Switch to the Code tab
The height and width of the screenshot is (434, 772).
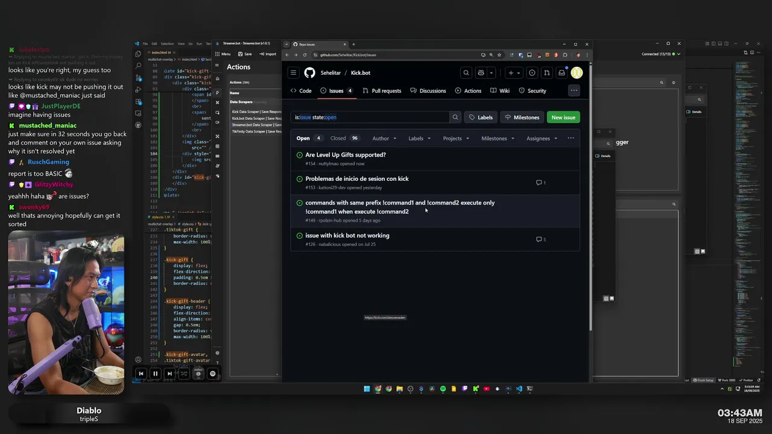pos(301,91)
